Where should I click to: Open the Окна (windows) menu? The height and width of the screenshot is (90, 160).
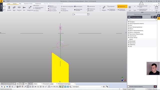(x=156, y=8)
